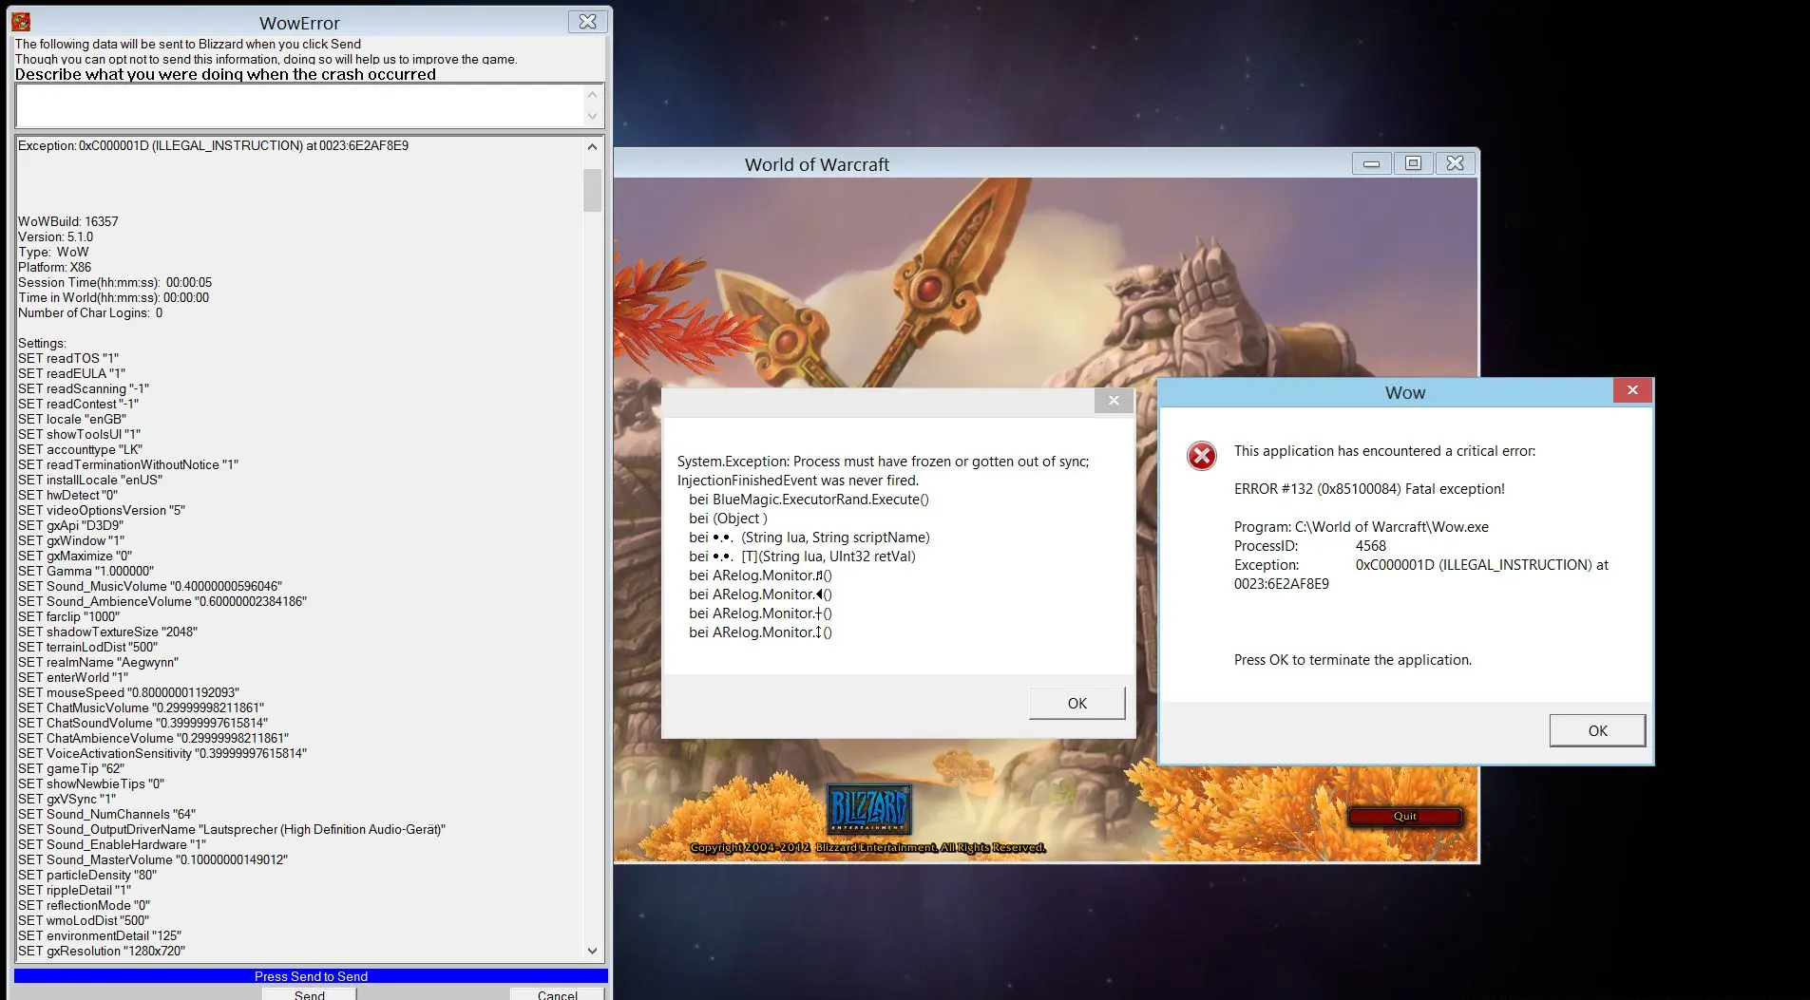This screenshot has width=1810, height=1000.
Task: Click the 'Platform: X86' line
Action: point(55,267)
